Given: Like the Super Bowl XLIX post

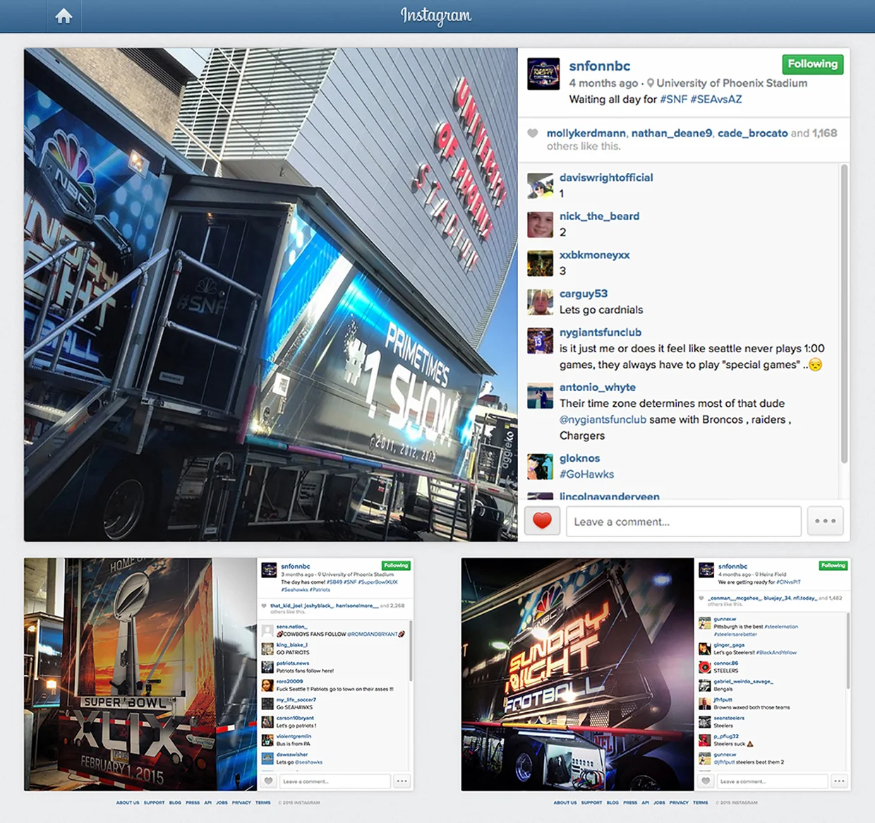Looking at the screenshot, I should [x=268, y=781].
